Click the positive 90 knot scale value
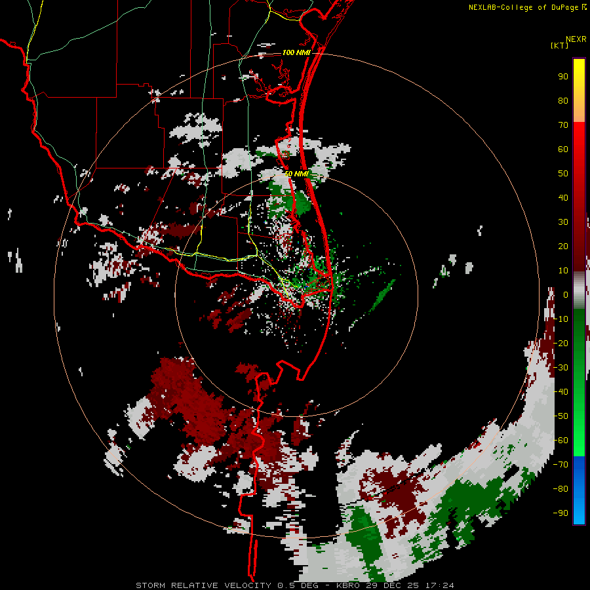 (563, 77)
